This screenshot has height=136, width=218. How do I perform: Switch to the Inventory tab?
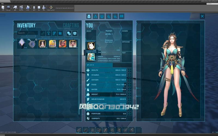[26, 25]
